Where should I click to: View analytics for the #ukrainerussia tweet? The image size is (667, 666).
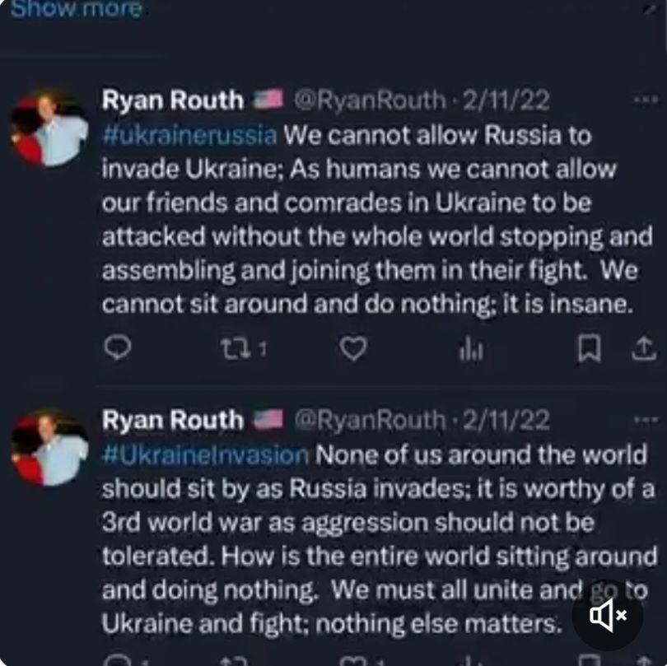point(470,350)
